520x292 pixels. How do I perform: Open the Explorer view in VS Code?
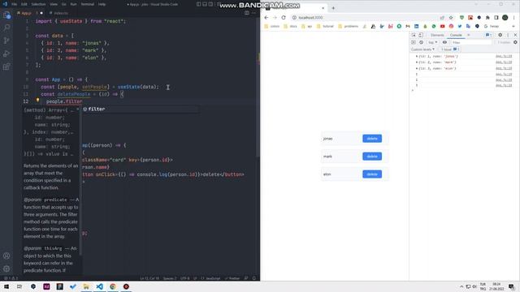pos(6,15)
